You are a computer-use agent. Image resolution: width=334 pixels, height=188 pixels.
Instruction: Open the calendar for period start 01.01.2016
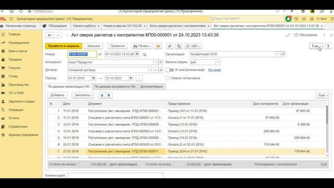pyautogui.click(x=93, y=78)
